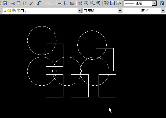This screenshot has width=166, height=118.
Task: Select the Distance ruler measure icon
Action: [72, 3]
